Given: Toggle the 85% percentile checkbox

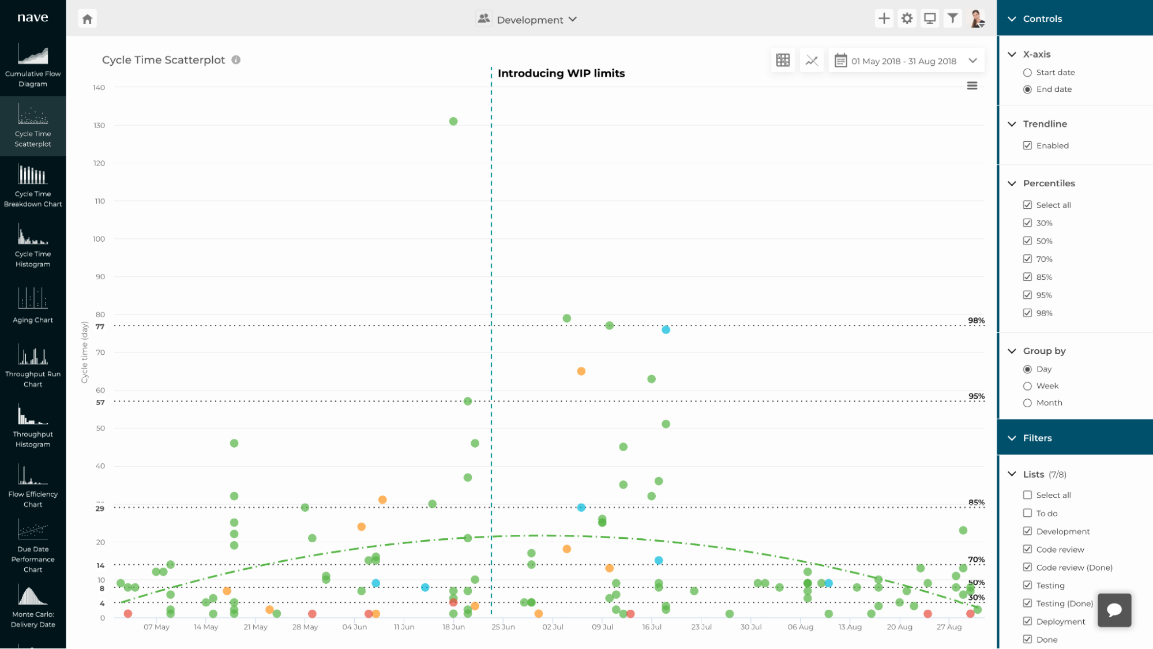Looking at the screenshot, I should (x=1027, y=277).
